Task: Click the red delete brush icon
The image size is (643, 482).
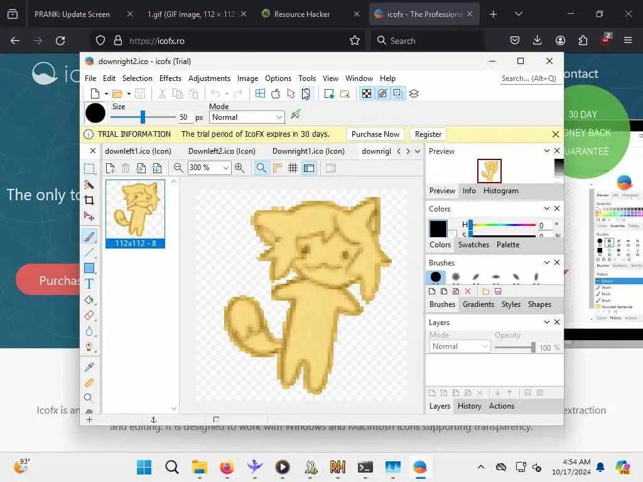Action: (x=468, y=291)
